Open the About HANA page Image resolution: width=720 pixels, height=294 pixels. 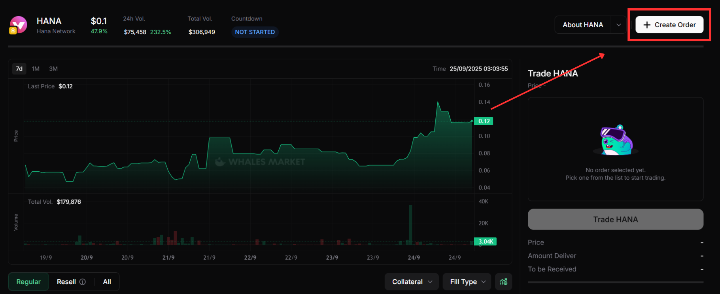coord(583,25)
